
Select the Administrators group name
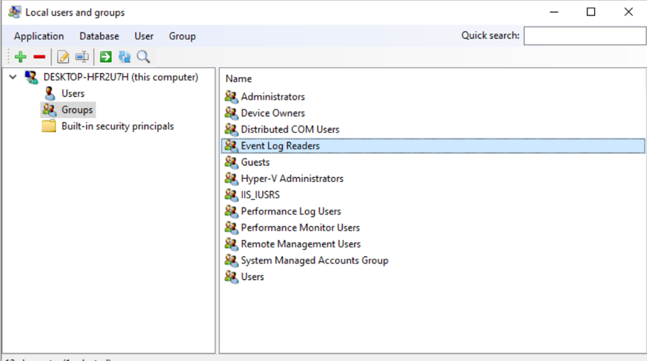tap(273, 97)
